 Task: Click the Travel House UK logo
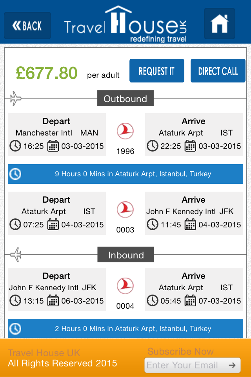point(125,24)
